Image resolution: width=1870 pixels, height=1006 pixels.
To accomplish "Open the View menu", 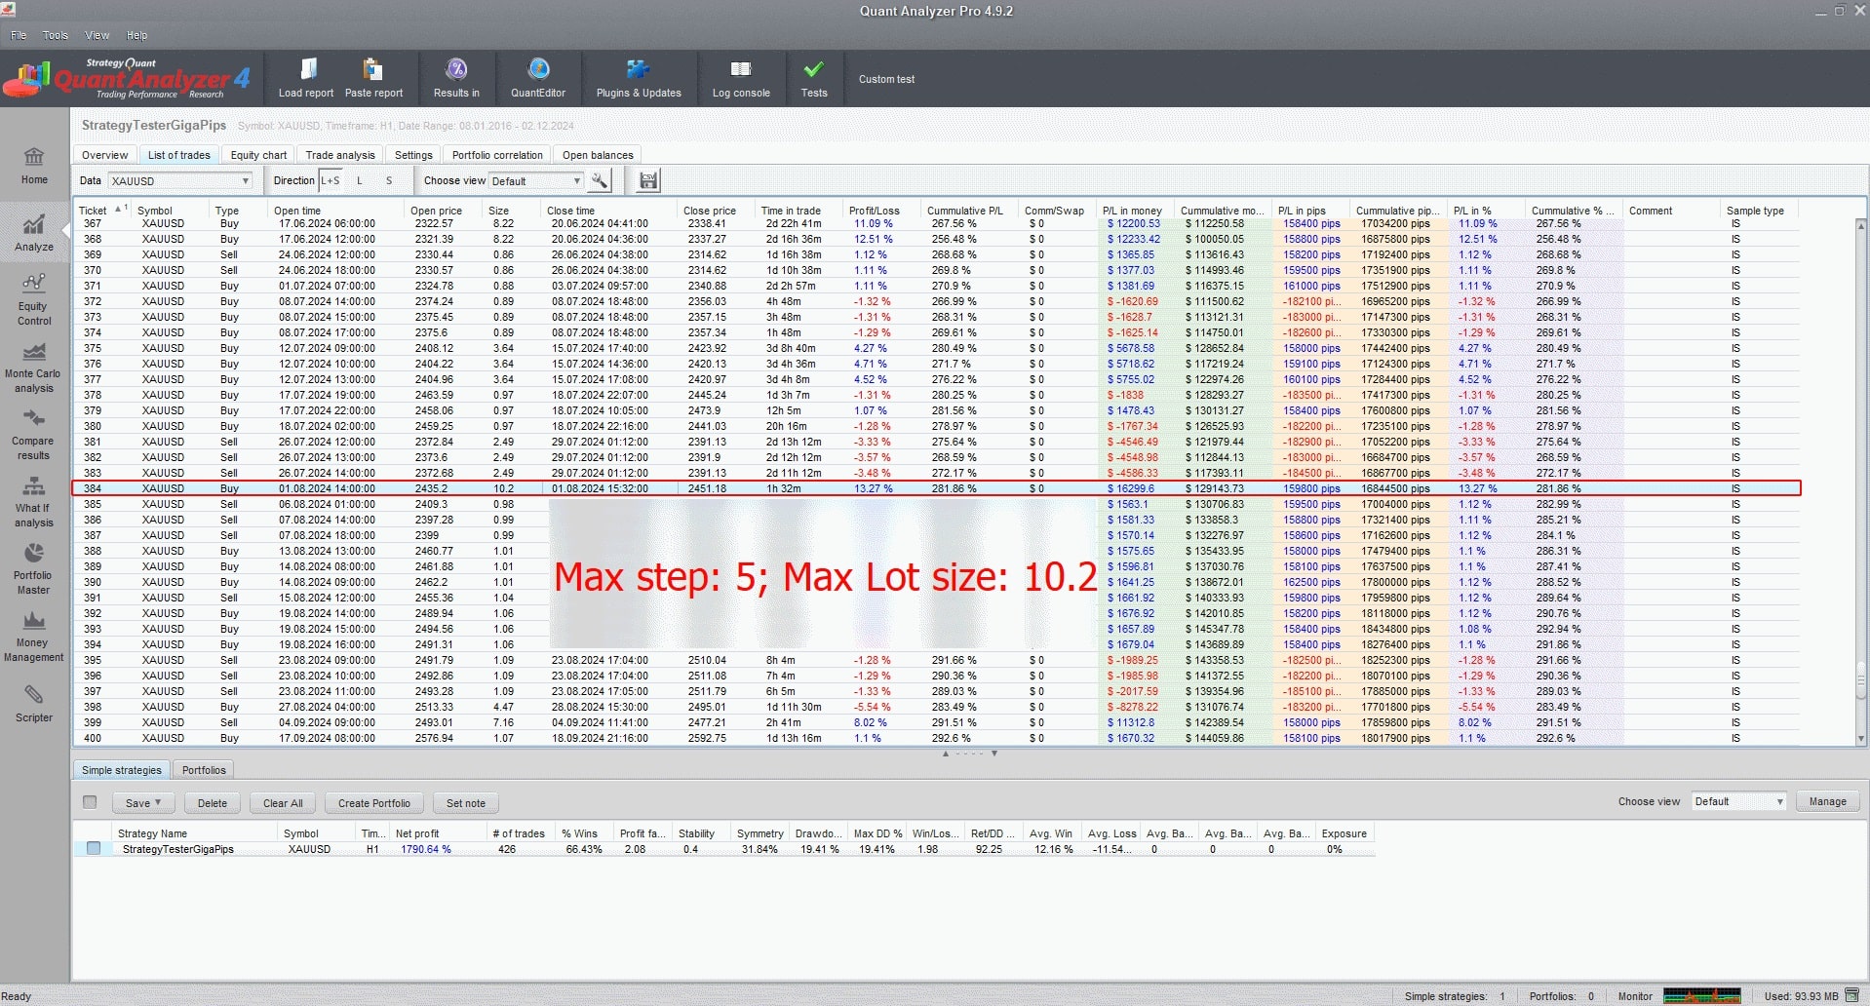I will click(97, 35).
